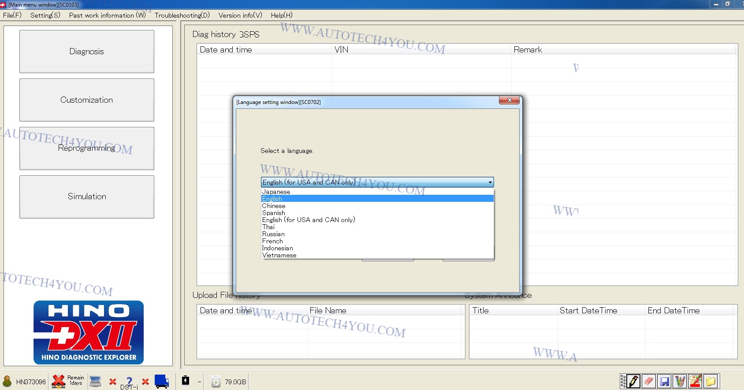This screenshot has width=744, height=390.
Task: Pick Vietnamese in the language dropdown
Action: [279, 255]
